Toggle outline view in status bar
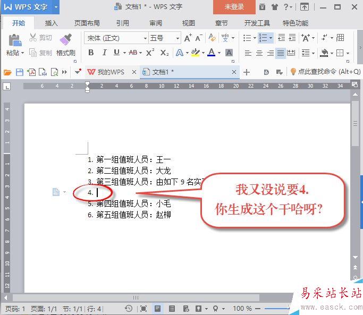 (172, 309)
